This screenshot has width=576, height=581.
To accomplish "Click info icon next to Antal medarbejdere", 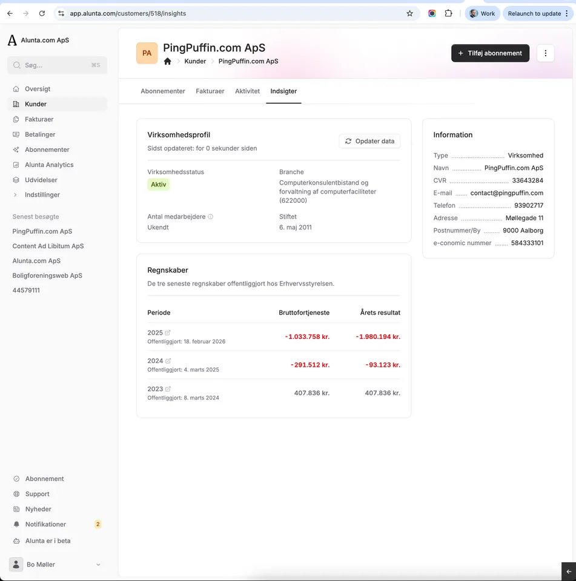I will (210, 217).
